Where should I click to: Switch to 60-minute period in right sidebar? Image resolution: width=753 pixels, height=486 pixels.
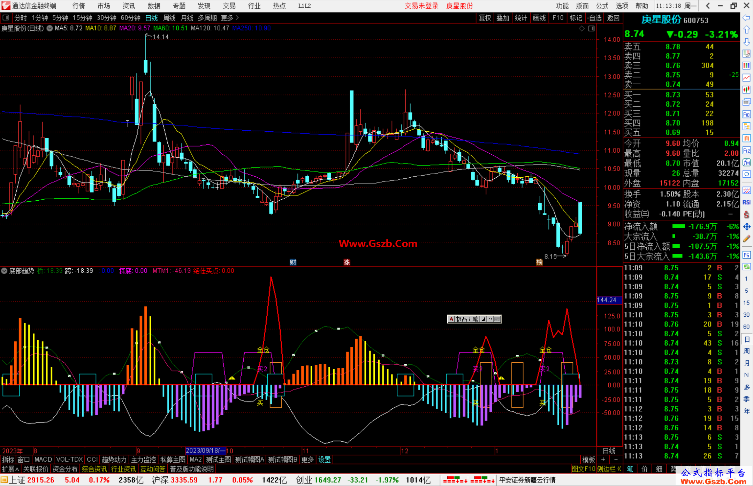pos(746,327)
